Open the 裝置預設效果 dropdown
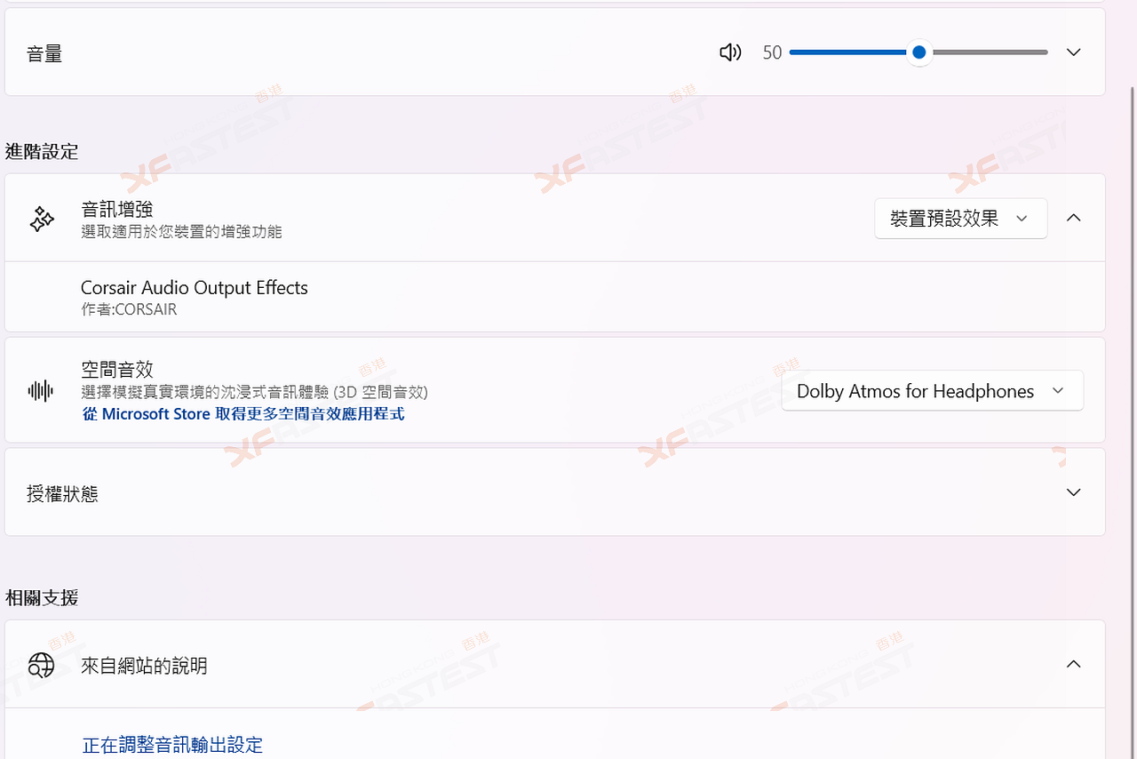 [x=960, y=219]
